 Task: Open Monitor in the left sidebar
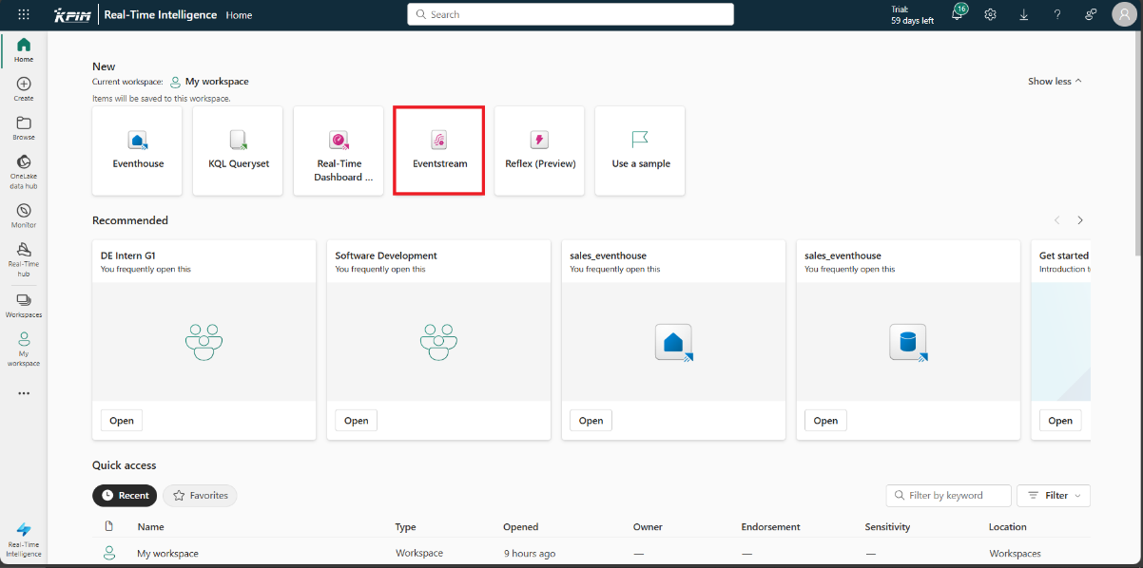[x=24, y=216]
